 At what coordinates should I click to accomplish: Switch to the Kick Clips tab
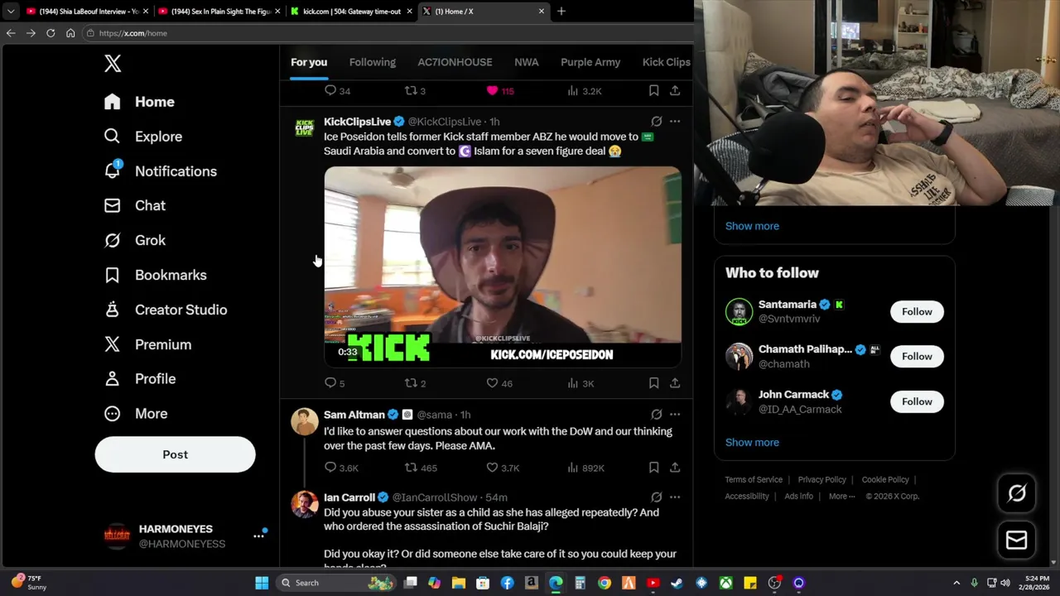(666, 62)
